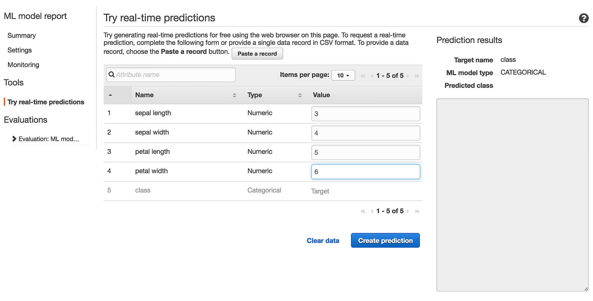Screen dimensions: 593x301
Task: Select Try real-time predictions in sidebar
Action: (x=46, y=102)
